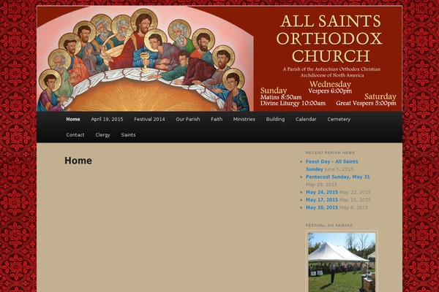The image size is (439, 292).
Task: Open the Cemetery page
Action: [x=339, y=119]
